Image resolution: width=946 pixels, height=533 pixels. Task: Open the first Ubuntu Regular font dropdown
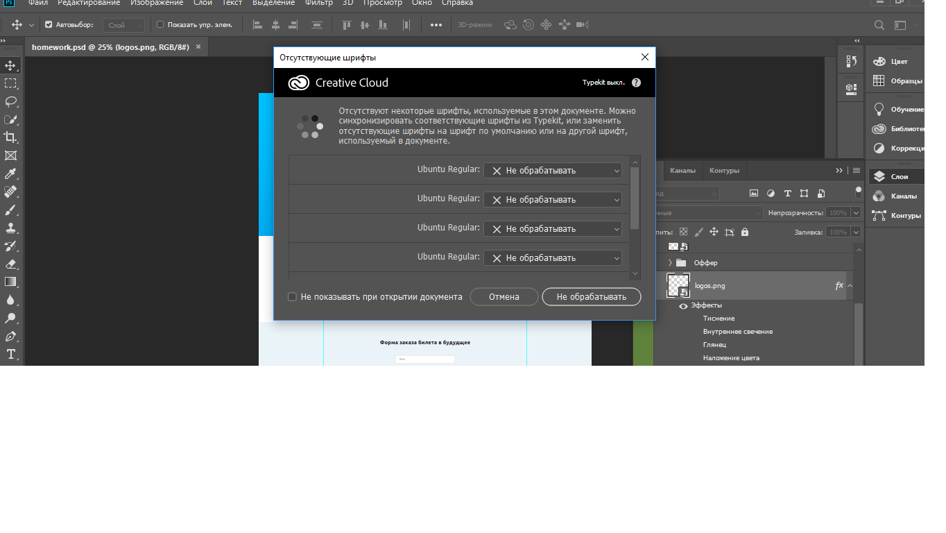[553, 171]
